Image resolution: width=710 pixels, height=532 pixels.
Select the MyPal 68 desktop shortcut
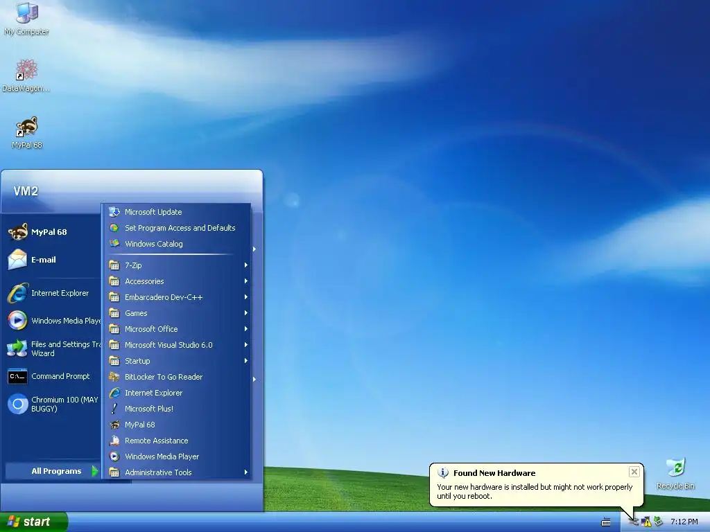pyautogui.click(x=27, y=132)
